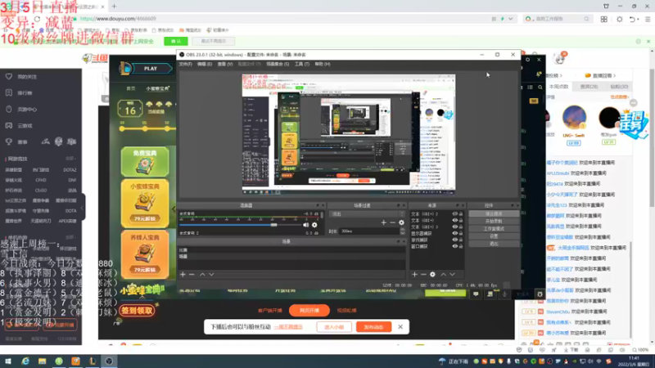Image resolution: width=655 pixels, height=368 pixels.
Task: Click orange publish-update button in popup
Action: click(373, 327)
